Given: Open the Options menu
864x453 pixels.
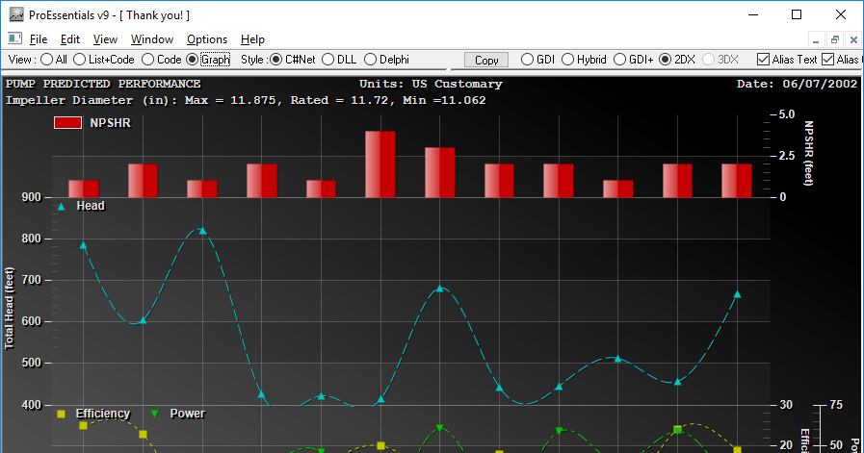Looking at the screenshot, I should point(207,39).
